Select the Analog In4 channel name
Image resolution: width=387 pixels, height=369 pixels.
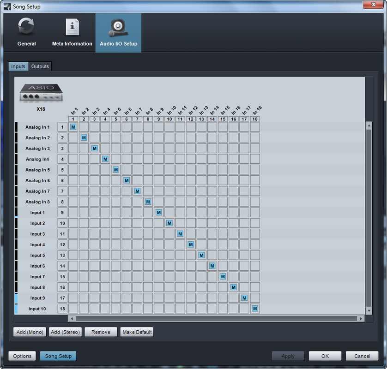[37, 159]
